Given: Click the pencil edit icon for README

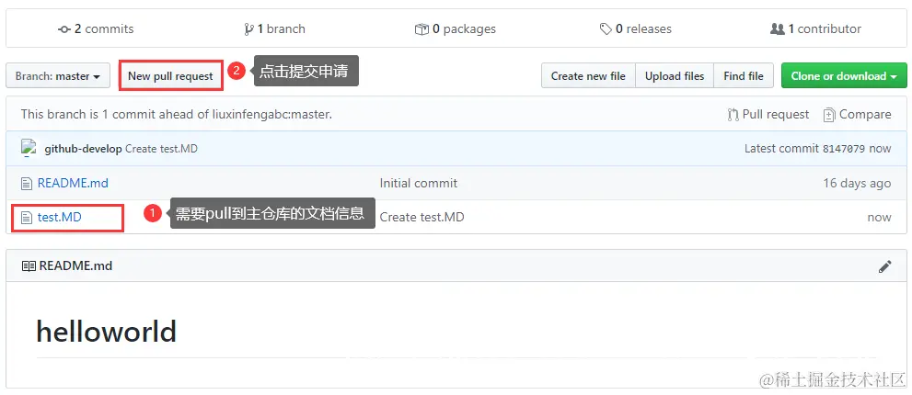Looking at the screenshot, I should pos(884,266).
